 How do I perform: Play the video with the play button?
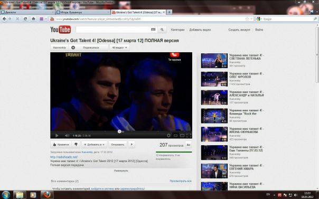[x=57, y=136]
